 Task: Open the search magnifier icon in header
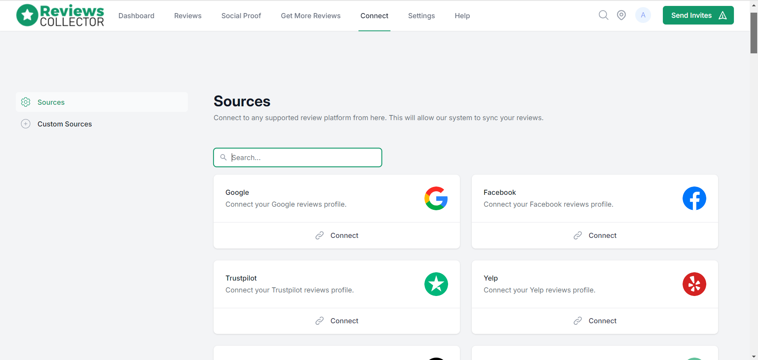click(x=603, y=15)
